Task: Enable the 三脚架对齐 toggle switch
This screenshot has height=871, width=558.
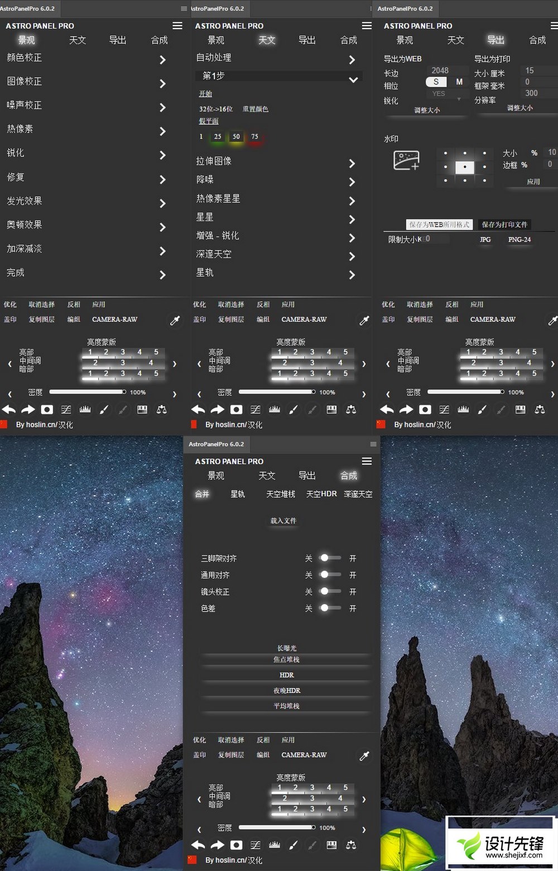Action: [329, 558]
